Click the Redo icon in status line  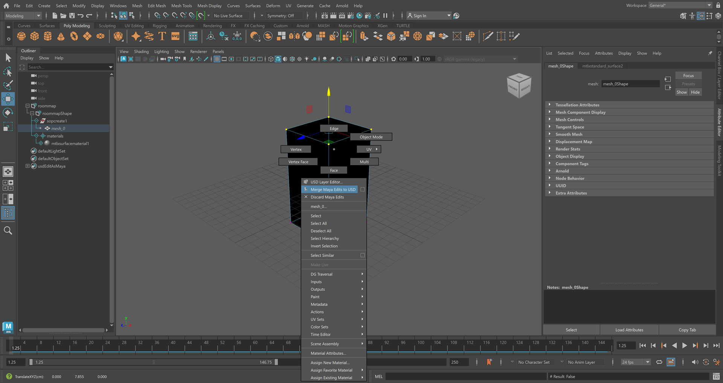[x=89, y=15]
